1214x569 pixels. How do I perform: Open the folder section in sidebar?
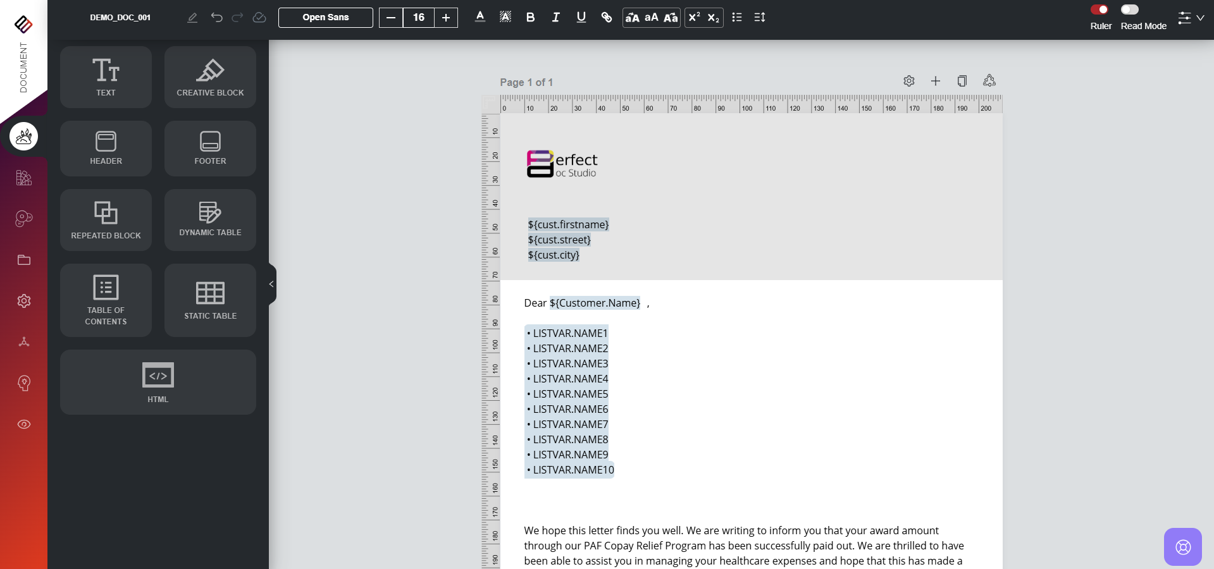coord(24,260)
